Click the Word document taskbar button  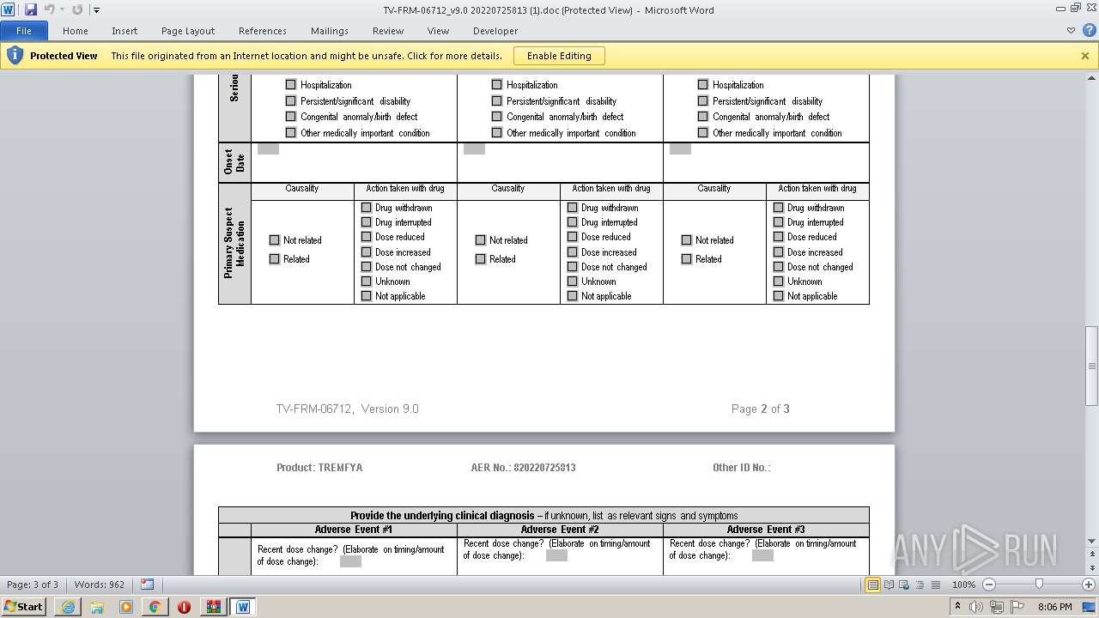pos(243,607)
